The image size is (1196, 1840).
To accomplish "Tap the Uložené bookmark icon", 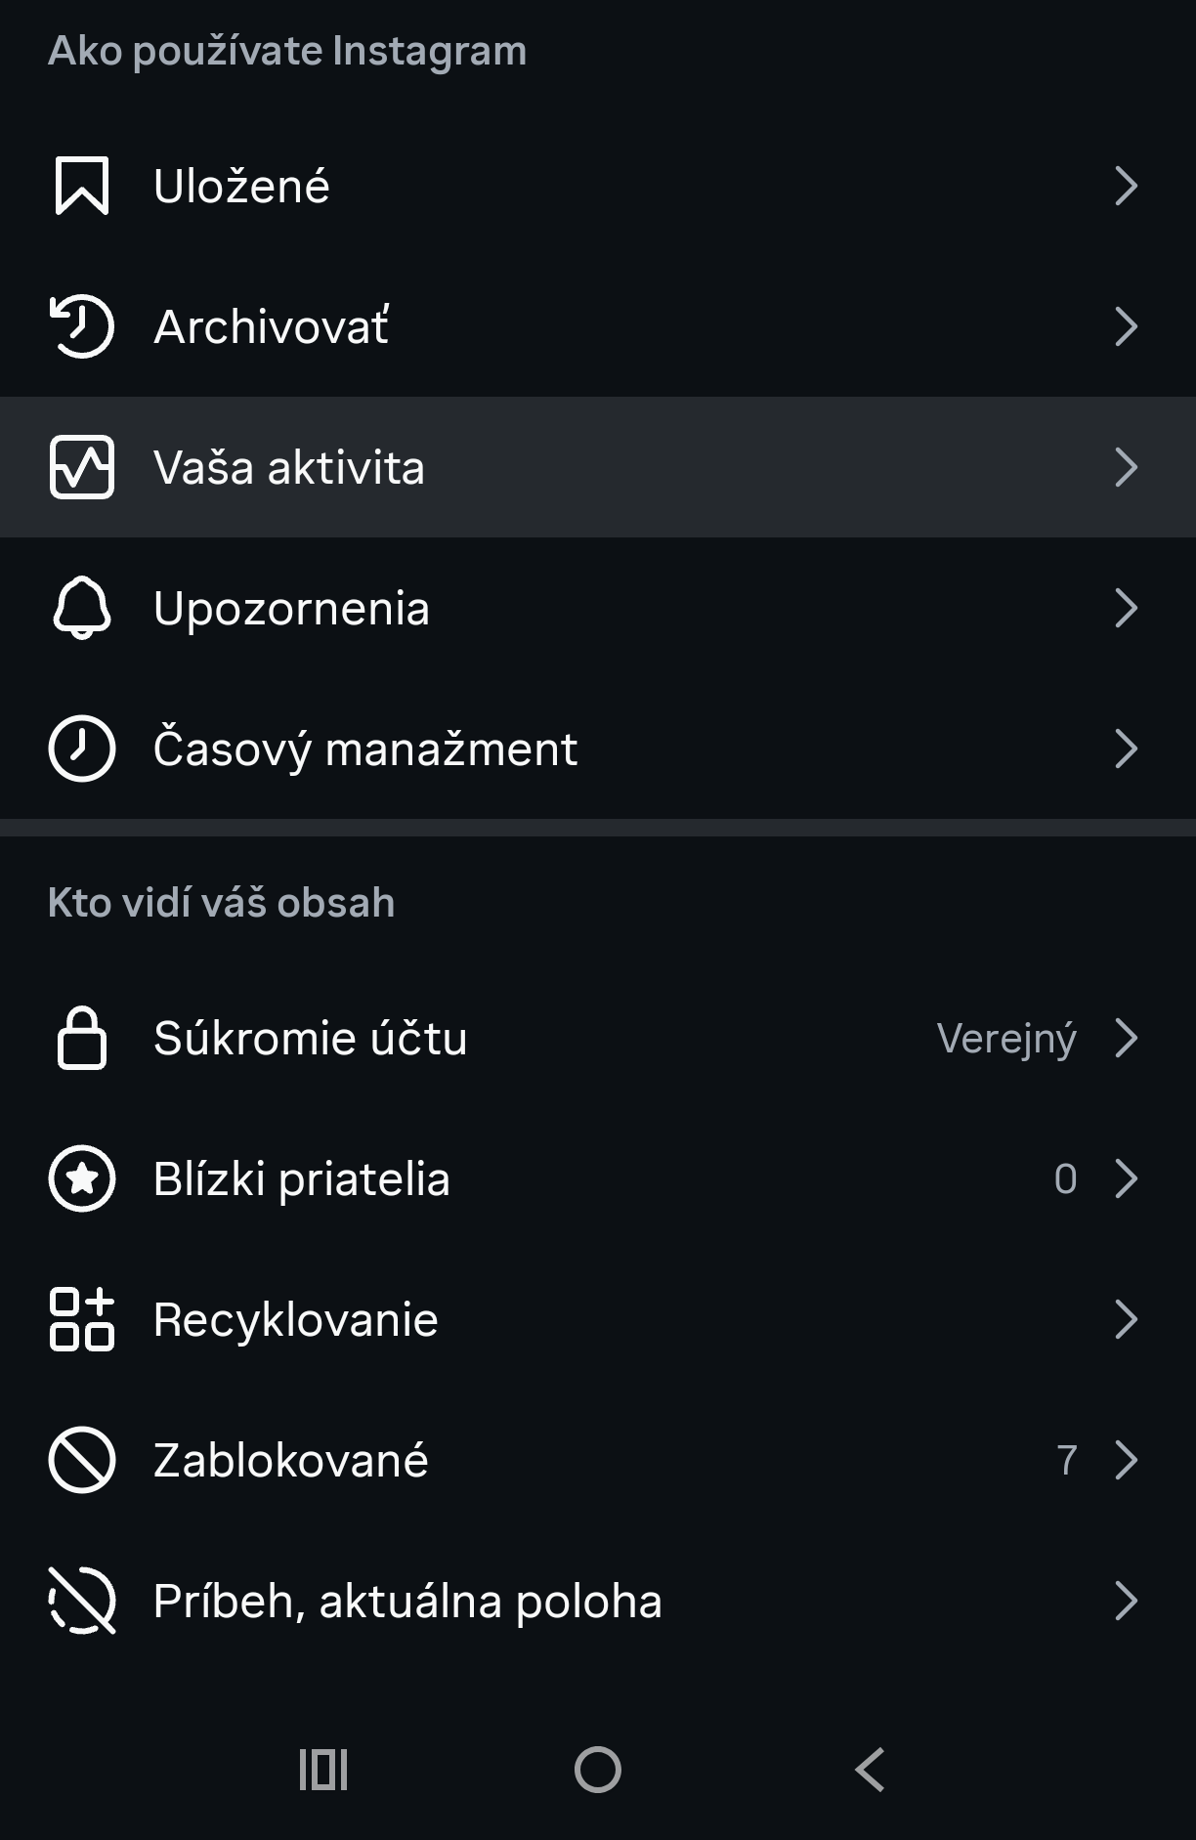I will (x=82, y=186).
